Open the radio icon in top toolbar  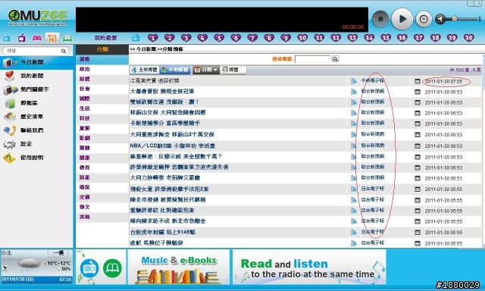7,39
